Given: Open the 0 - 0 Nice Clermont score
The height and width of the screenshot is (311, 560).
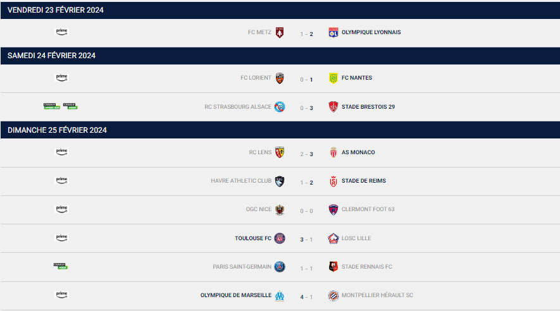Looking at the screenshot, I should [x=306, y=211].
